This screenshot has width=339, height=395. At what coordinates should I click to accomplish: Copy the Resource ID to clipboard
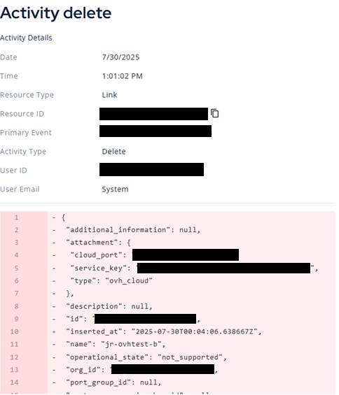tap(214, 113)
